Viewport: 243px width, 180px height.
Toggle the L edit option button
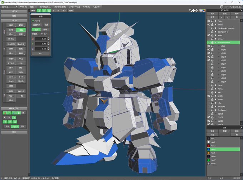[x=5, y=117]
